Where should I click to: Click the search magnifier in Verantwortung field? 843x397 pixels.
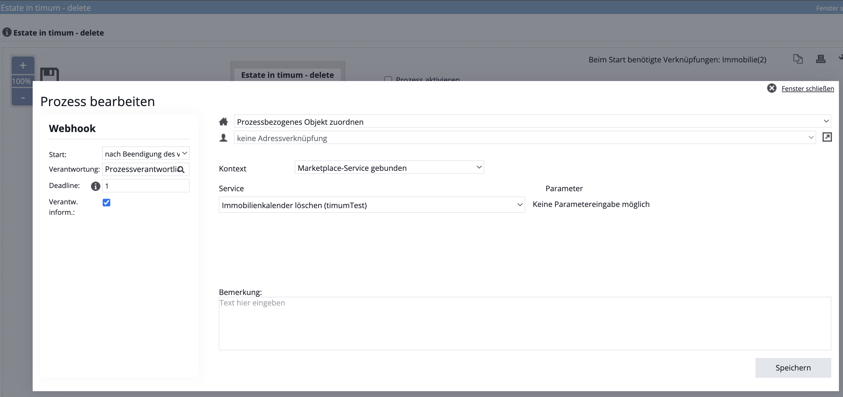pyautogui.click(x=181, y=169)
